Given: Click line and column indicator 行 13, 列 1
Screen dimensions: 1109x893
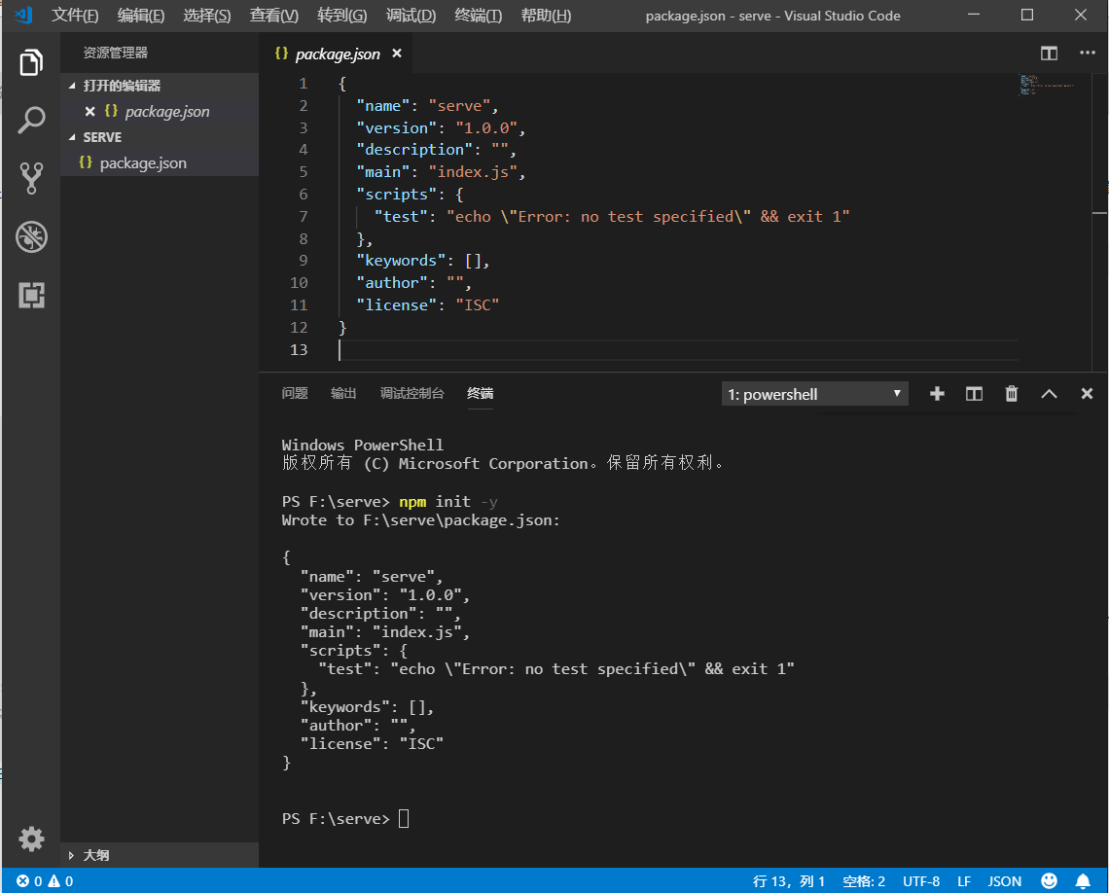Looking at the screenshot, I should 789,881.
